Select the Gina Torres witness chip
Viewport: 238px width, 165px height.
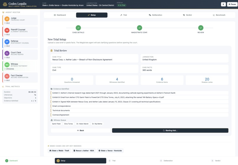tap(69, 124)
